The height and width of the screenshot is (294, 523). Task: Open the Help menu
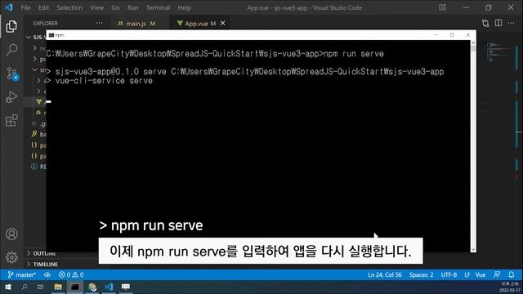tap(184, 7)
